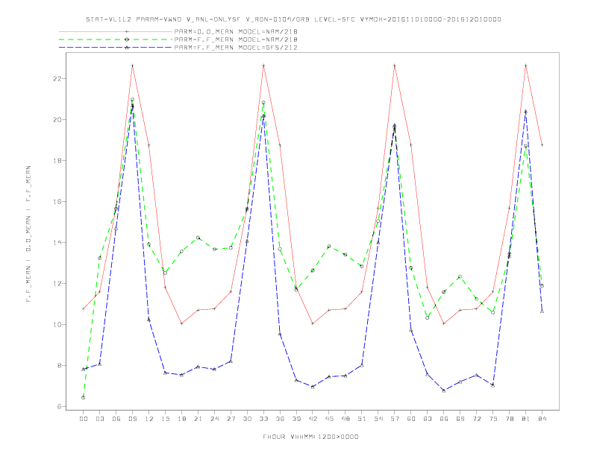Select legend entry PARM=O.O_MEAN MODEL=NAM/218

pyautogui.click(x=236, y=31)
